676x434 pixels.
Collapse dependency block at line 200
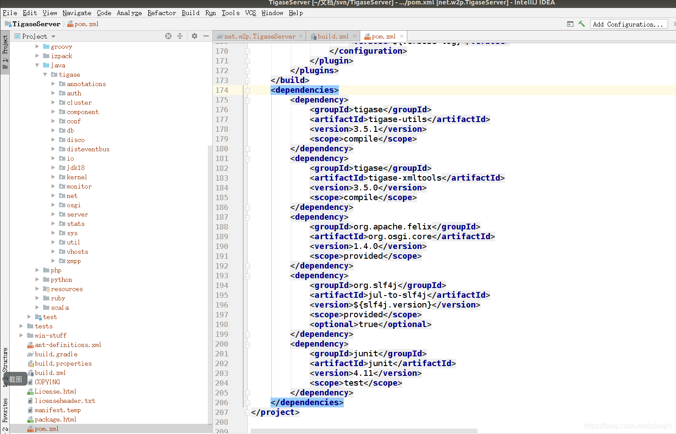tap(247, 344)
